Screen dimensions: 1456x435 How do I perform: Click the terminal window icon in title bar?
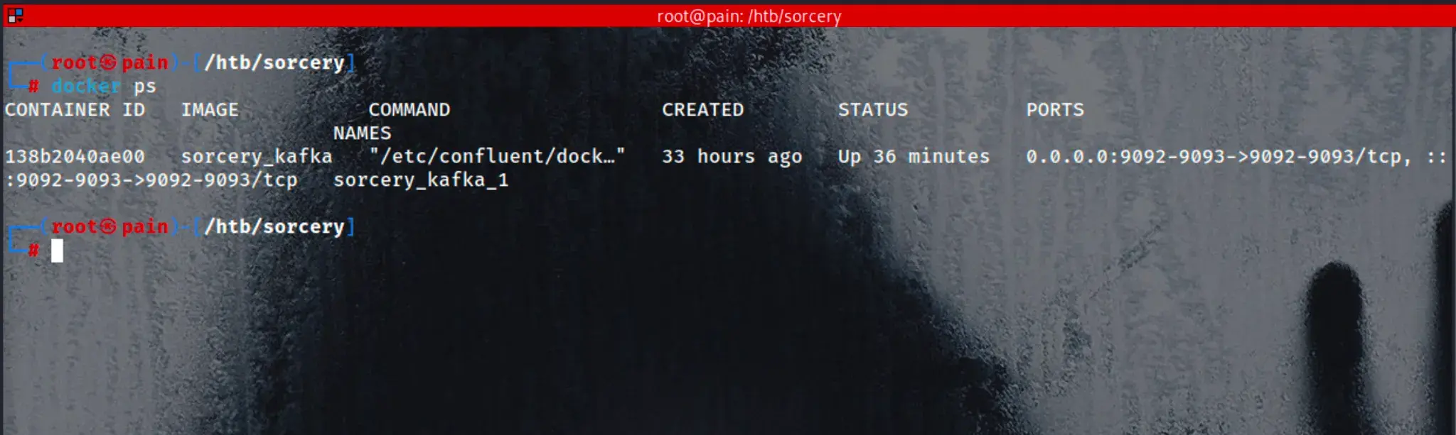click(x=15, y=15)
